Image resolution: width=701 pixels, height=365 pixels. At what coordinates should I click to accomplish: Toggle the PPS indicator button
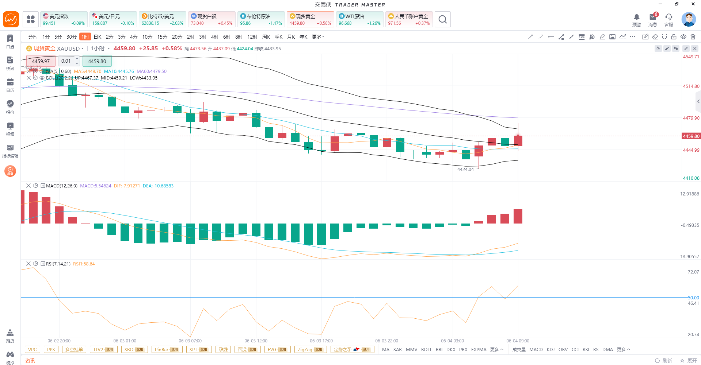[51, 350]
